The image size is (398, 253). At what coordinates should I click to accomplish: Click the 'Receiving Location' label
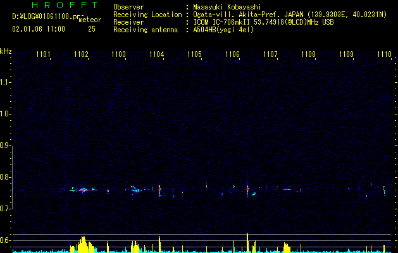click(x=147, y=15)
